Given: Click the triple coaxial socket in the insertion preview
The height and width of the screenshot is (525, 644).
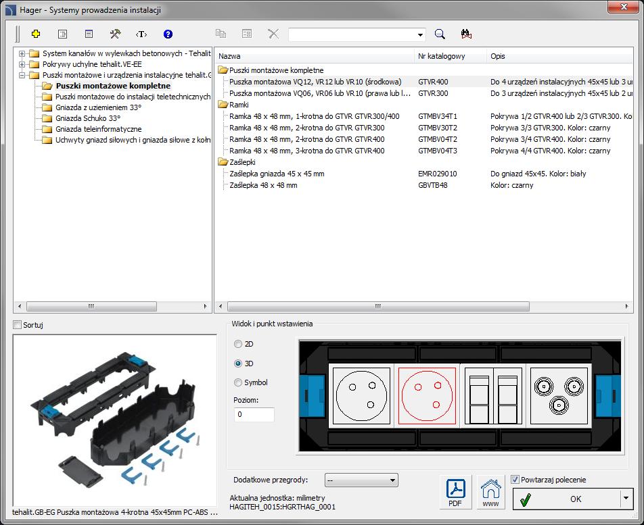Looking at the screenshot, I should point(559,396).
